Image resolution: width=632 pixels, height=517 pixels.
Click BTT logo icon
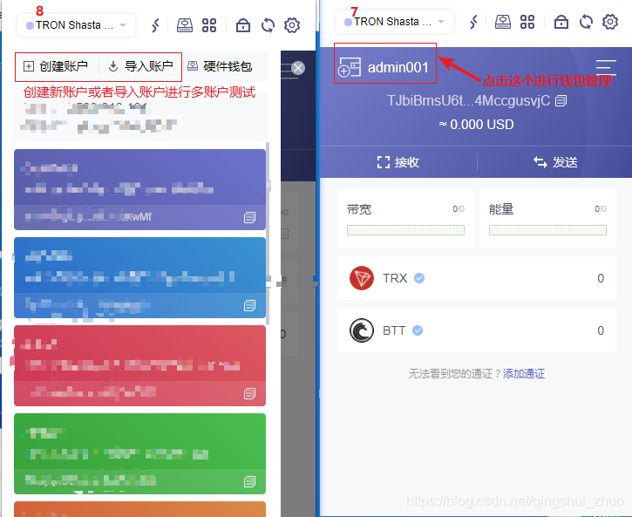(362, 330)
